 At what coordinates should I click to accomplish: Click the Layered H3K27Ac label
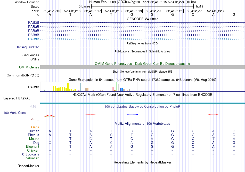(x=17, y=98)
